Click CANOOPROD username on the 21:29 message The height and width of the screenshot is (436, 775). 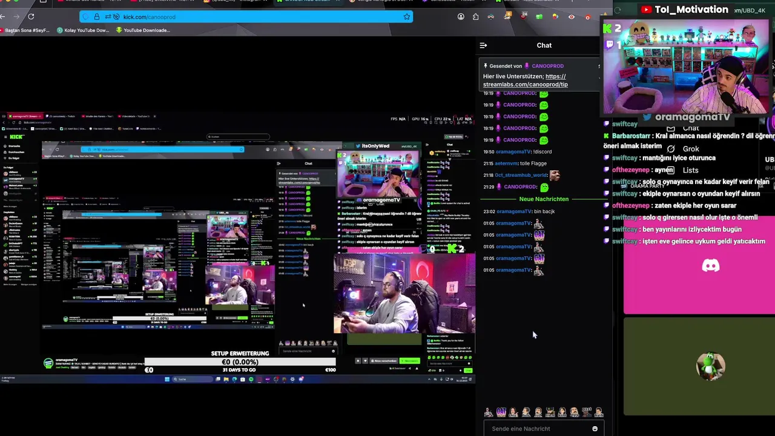pyautogui.click(x=519, y=187)
